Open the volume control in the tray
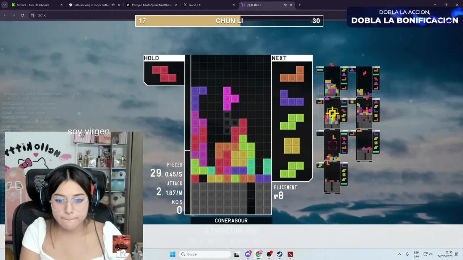The image size is (463, 260). [x=431, y=254]
